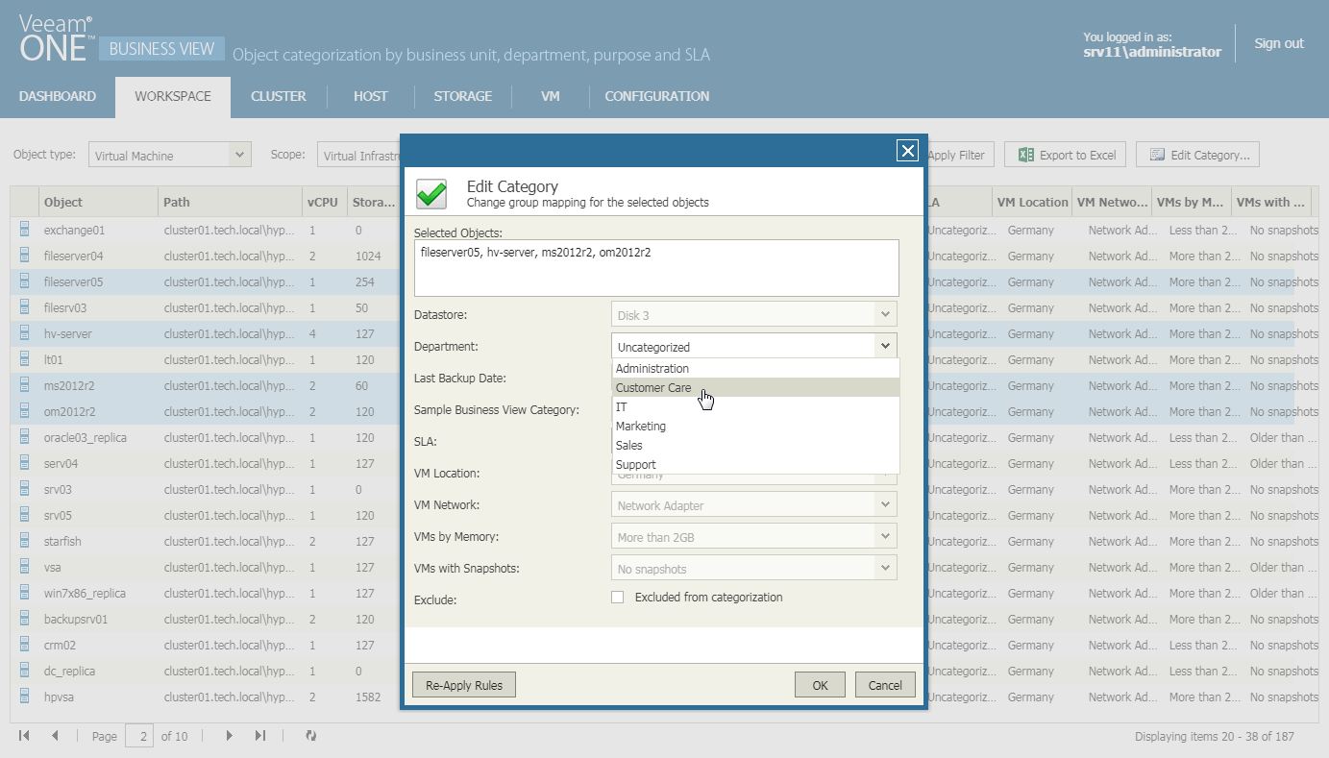The width and height of the screenshot is (1329, 758).
Task: Click the VM icon beside srv05
Action: click(x=25, y=516)
